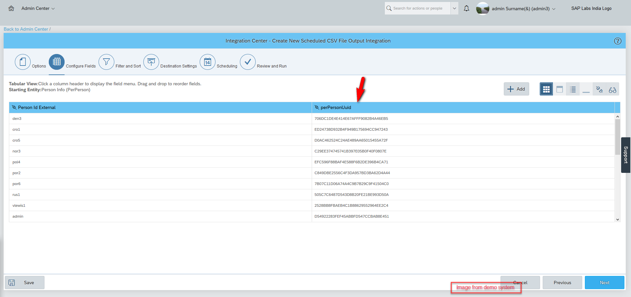
Task: Click the Next button
Action: point(605,283)
